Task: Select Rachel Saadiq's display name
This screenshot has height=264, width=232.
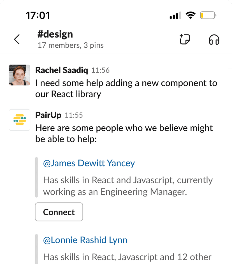Action: 61,70
